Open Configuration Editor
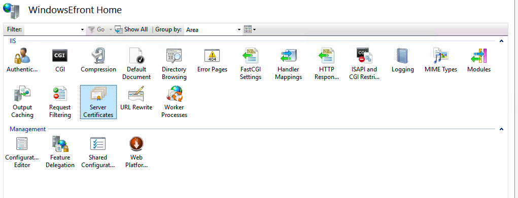 tap(22, 152)
